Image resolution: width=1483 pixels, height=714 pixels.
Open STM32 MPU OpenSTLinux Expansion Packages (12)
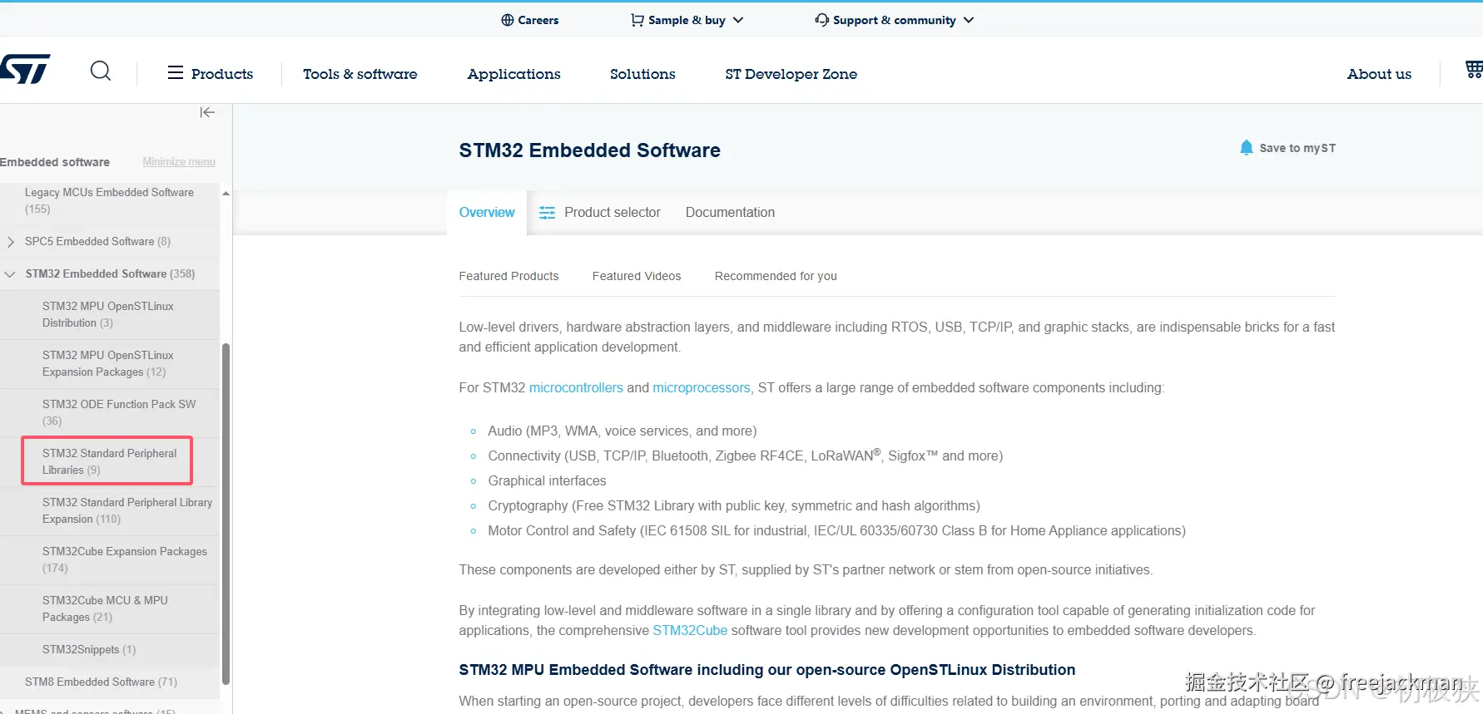[x=110, y=364]
